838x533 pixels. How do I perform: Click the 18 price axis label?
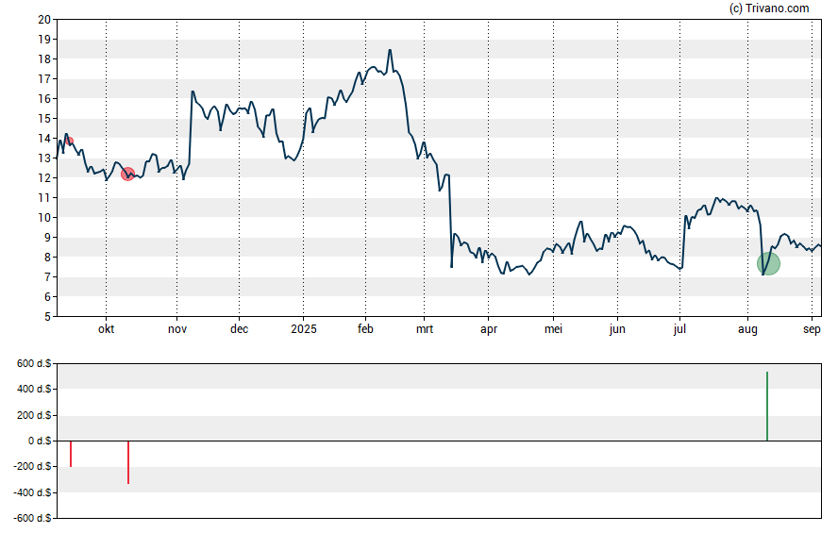pyautogui.click(x=44, y=59)
